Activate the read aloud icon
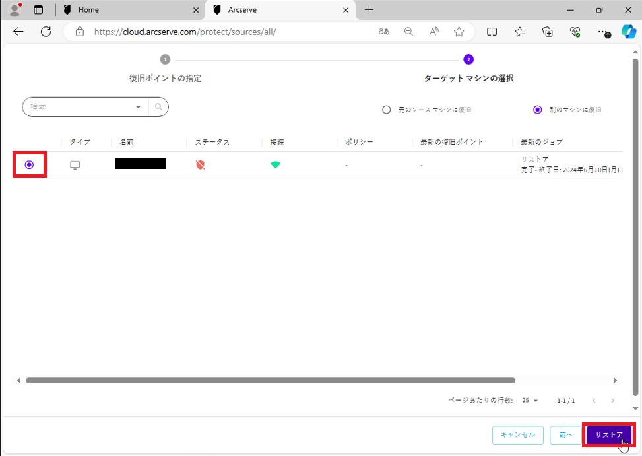The image size is (642, 456). point(434,32)
